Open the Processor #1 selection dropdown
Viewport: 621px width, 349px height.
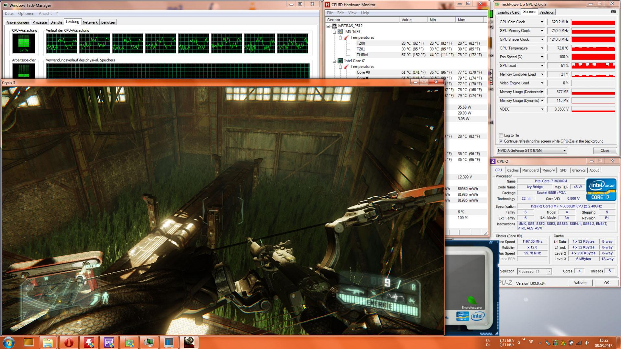pyautogui.click(x=534, y=271)
